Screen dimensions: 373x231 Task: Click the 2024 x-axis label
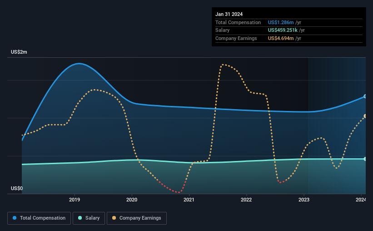361,200
